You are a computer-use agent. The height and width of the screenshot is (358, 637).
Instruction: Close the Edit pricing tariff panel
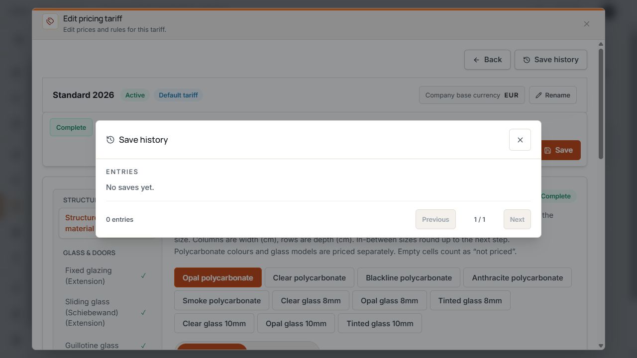click(x=587, y=24)
